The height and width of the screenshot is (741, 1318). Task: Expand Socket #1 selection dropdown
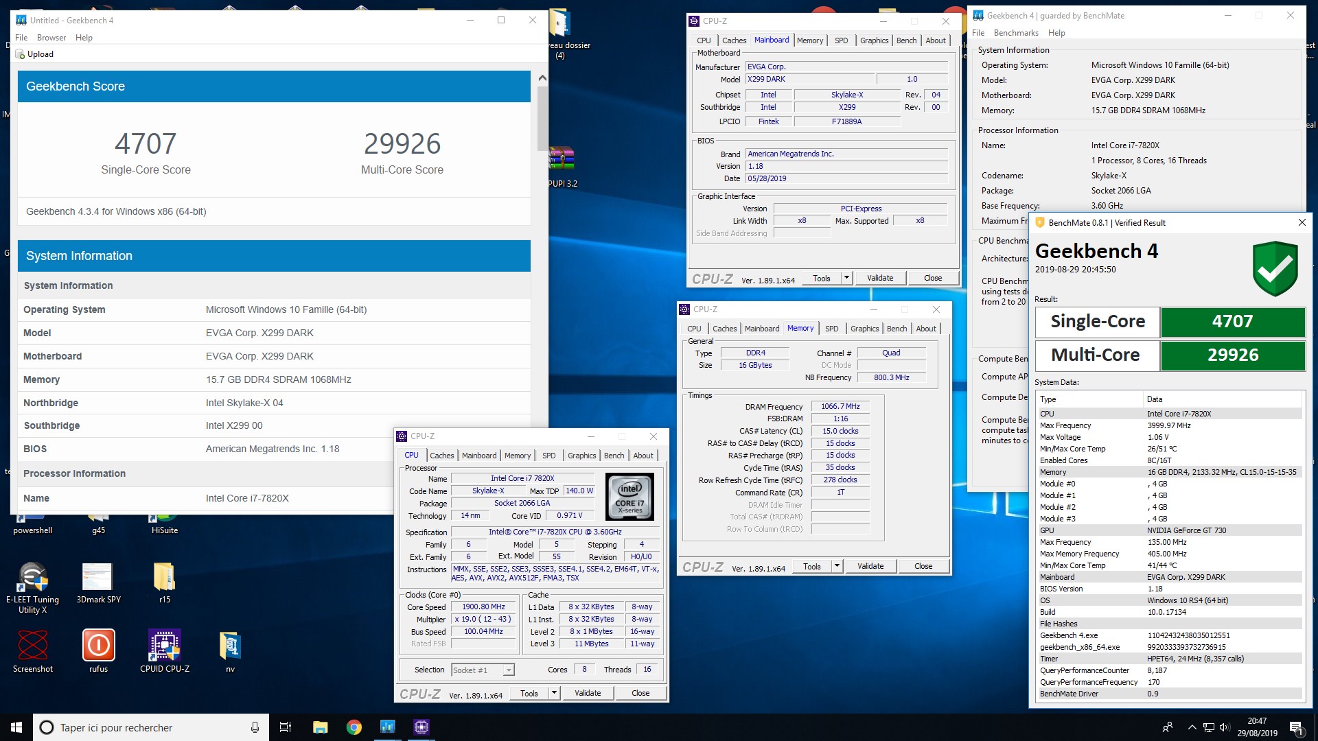(x=509, y=670)
